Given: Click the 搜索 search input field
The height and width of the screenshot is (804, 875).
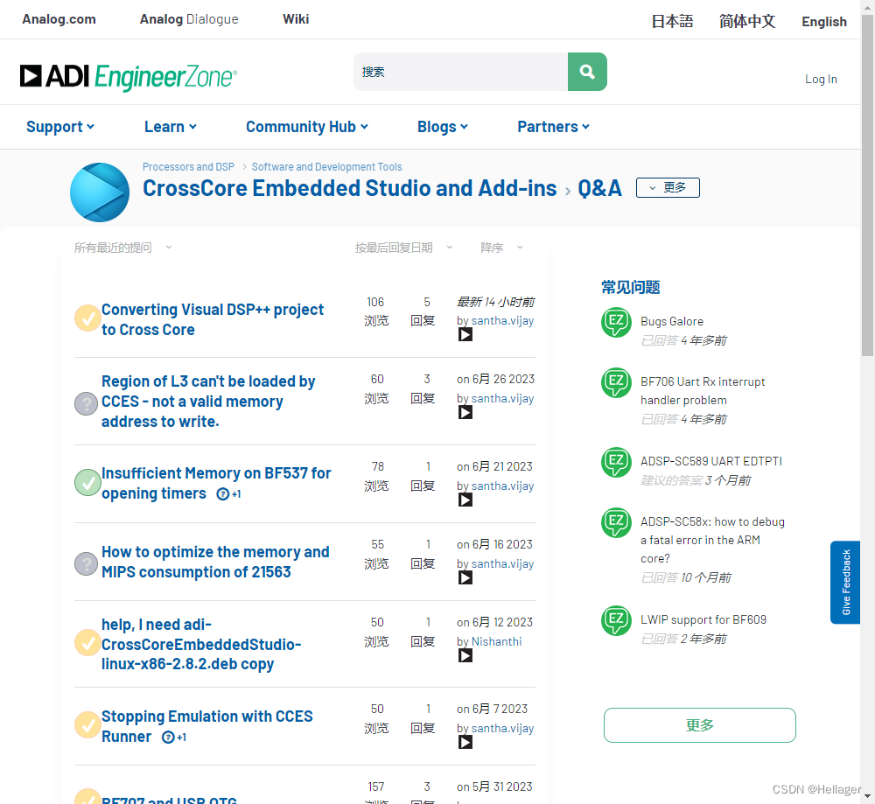Looking at the screenshot, I should (461, 72).
